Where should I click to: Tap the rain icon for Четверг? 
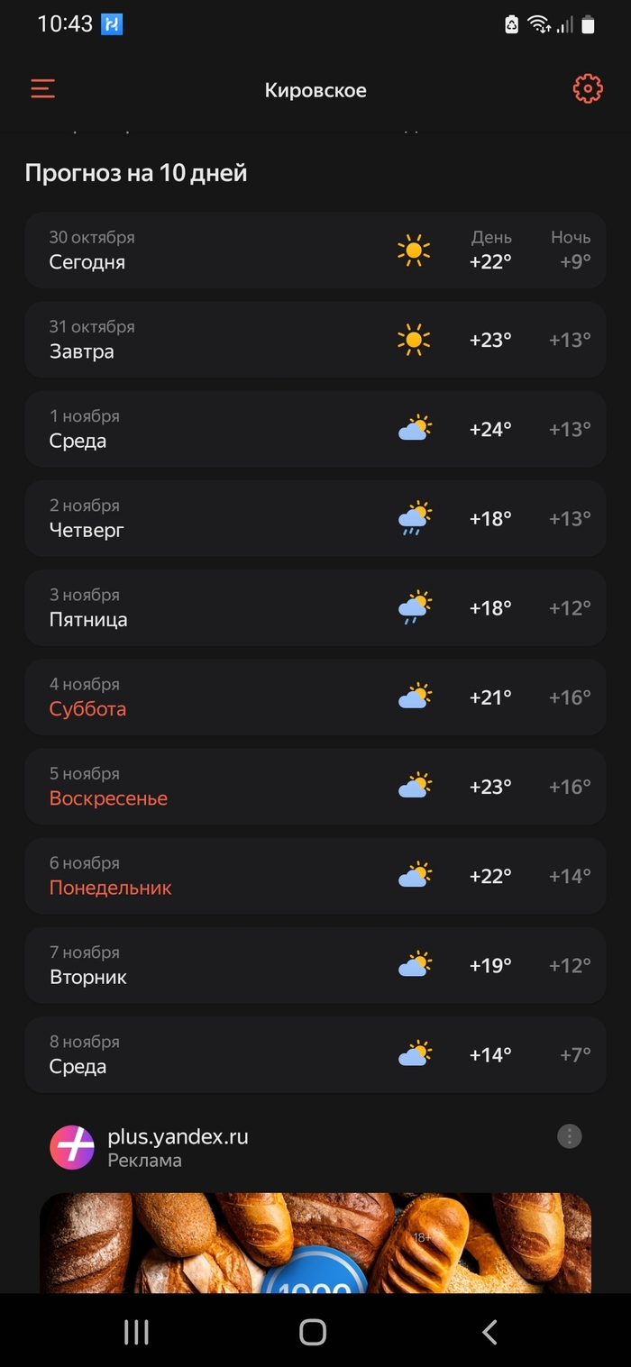[415, 518]
